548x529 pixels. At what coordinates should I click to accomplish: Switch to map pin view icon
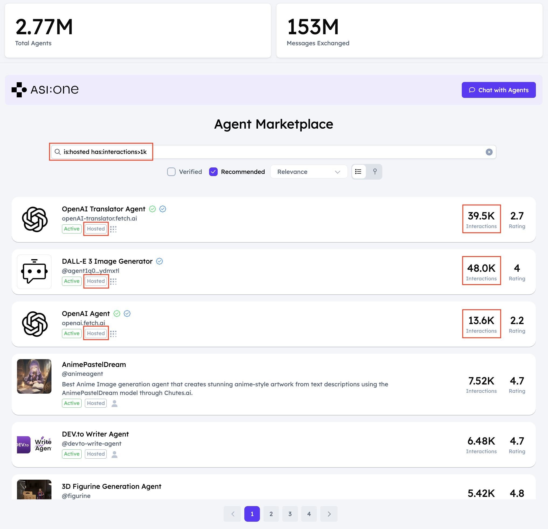[375, 171]
